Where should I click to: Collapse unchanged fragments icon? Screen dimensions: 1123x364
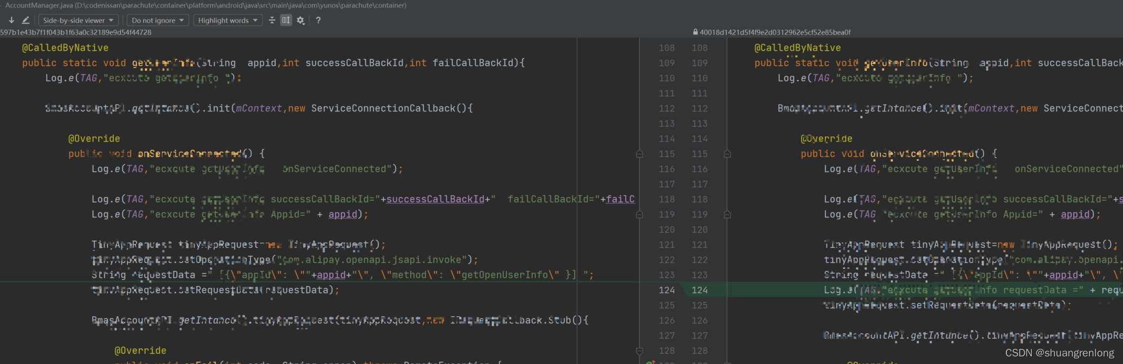(272, 20)
